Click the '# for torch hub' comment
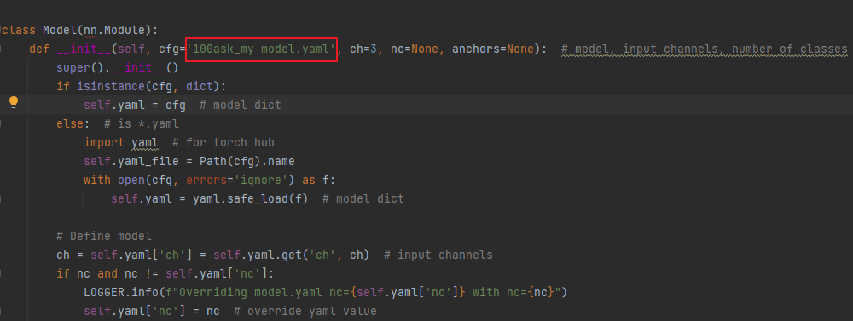853x321 pixels. [223, 143]
